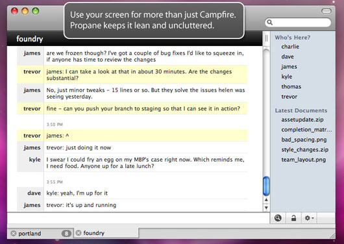Click the unread count badge 8
Viewport: 344px width, 244px height.
point(66,234)
